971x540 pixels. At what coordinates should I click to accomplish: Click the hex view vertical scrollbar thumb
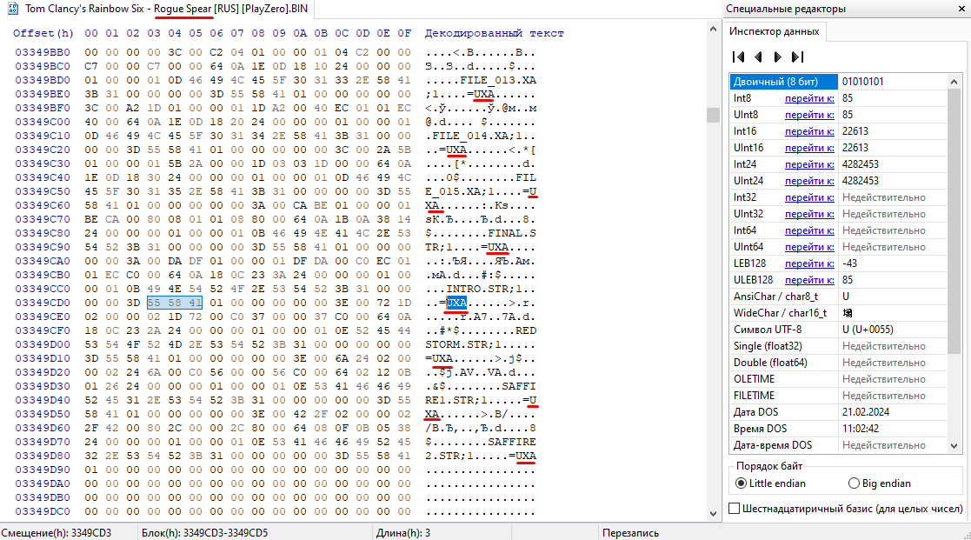tap(714, 115)
